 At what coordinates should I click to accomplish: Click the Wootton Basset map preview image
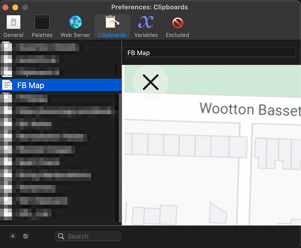(211, 145)
